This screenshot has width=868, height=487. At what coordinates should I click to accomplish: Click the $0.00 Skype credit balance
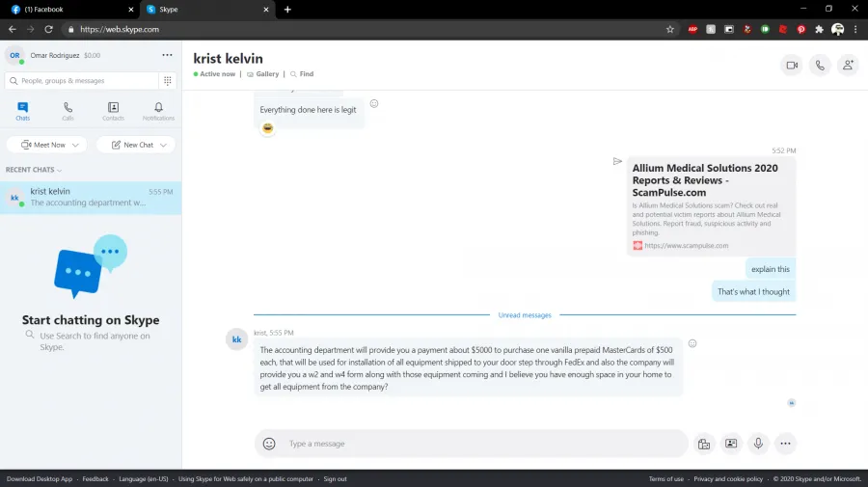[92, 55]
